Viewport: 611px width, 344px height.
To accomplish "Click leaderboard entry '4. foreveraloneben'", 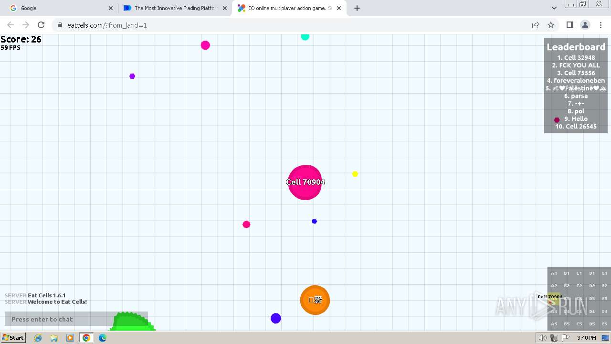I will tap(576, 80).
